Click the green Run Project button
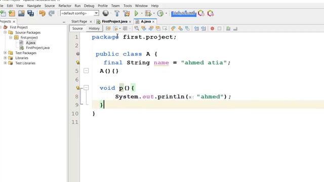Viewport: 324px width, 182px height. [136, 14]
